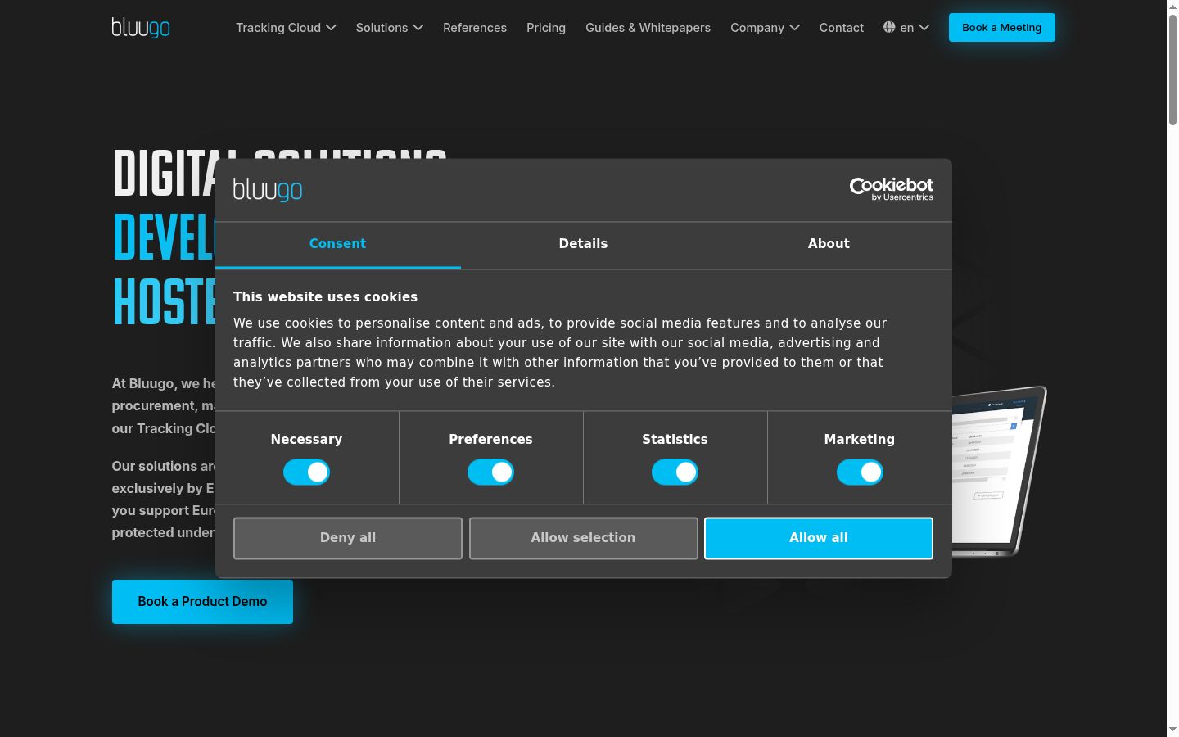The image size is (1179, 737).
Task: Expand the Tracking Cloud menu
Action: [286, 28]
